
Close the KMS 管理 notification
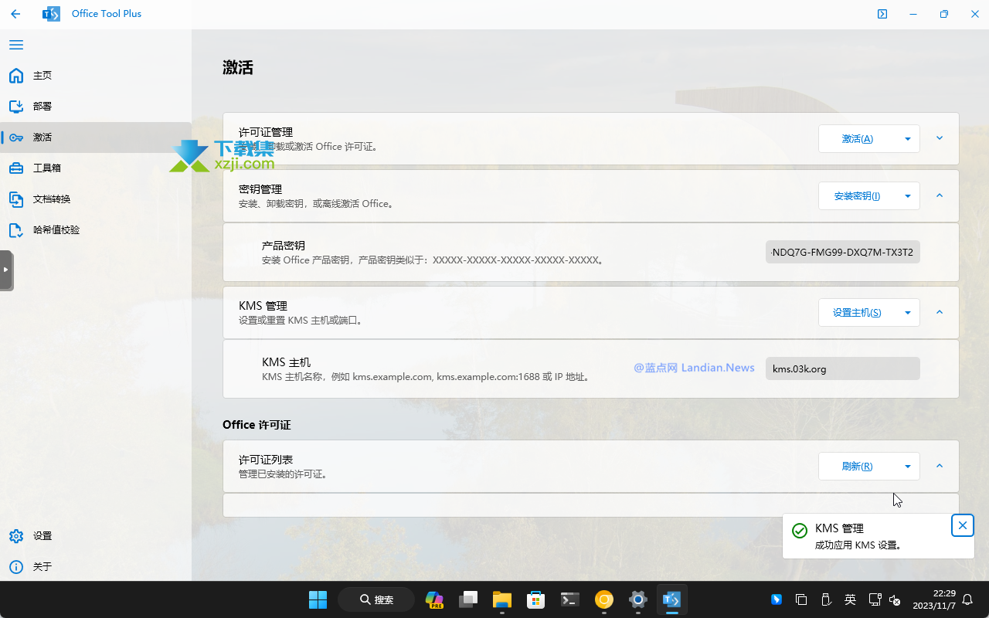(x=962, y=525)
